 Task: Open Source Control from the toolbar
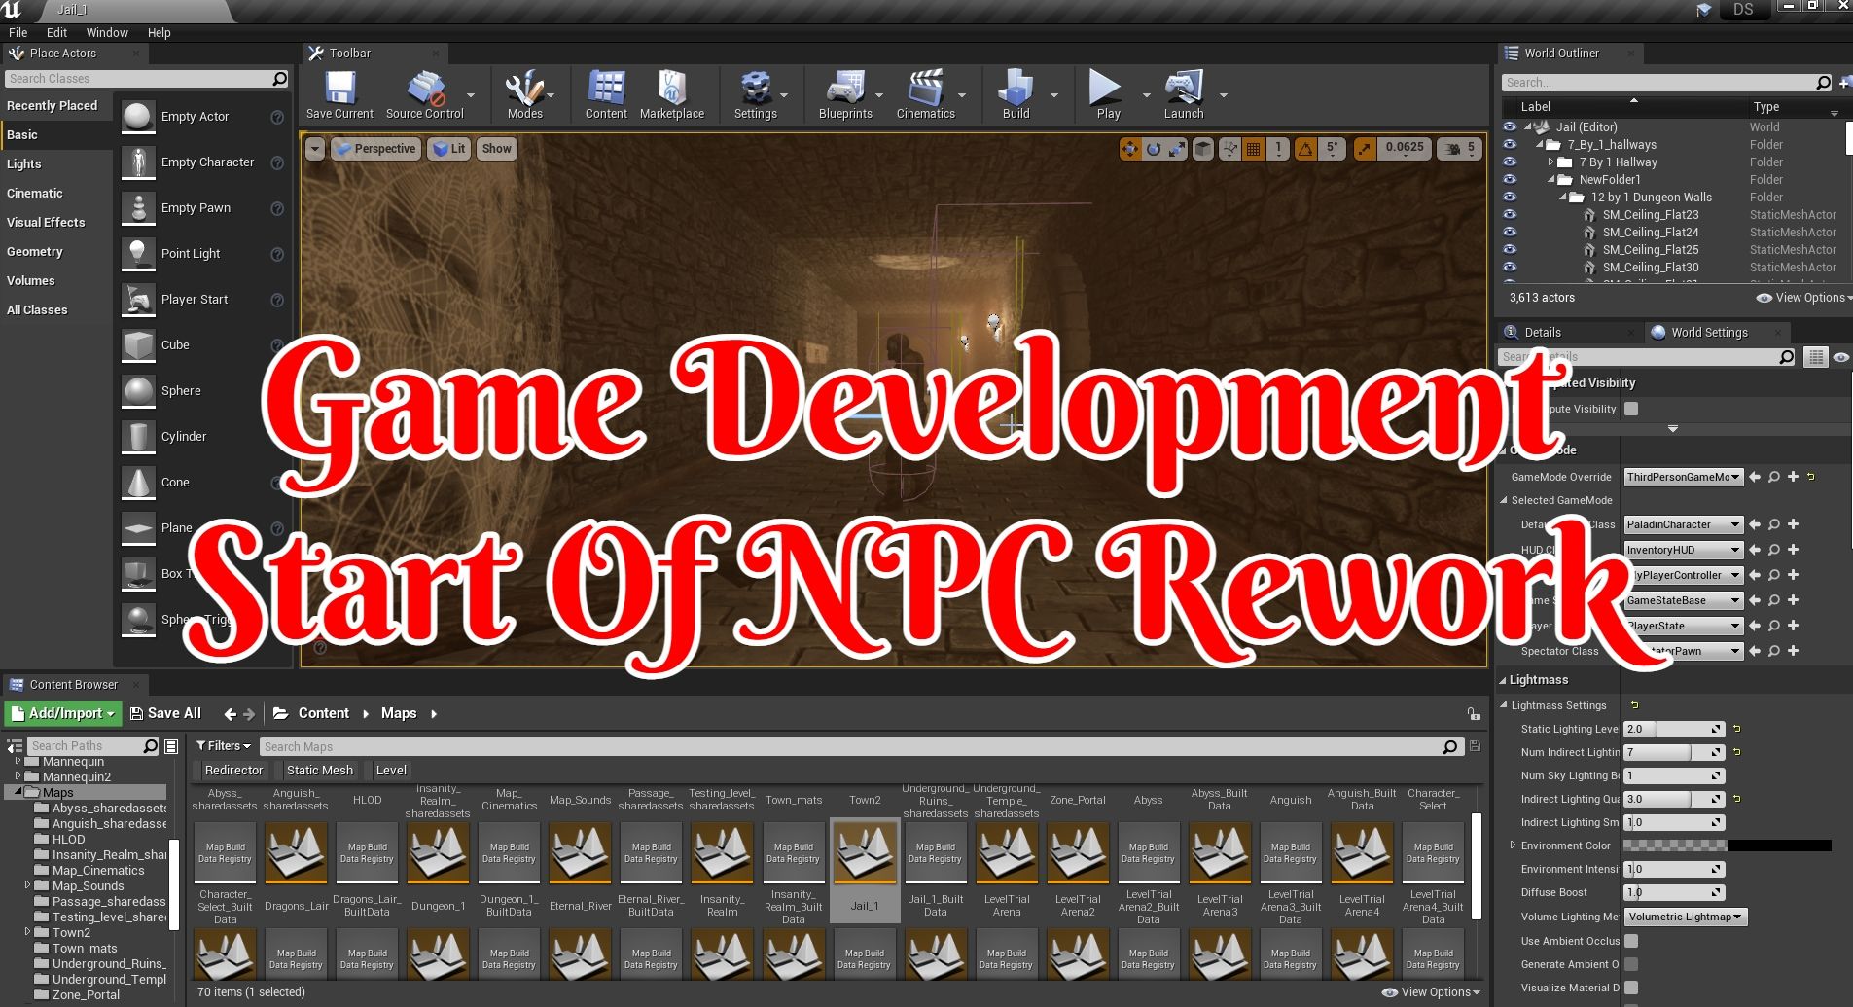point(425,91)
